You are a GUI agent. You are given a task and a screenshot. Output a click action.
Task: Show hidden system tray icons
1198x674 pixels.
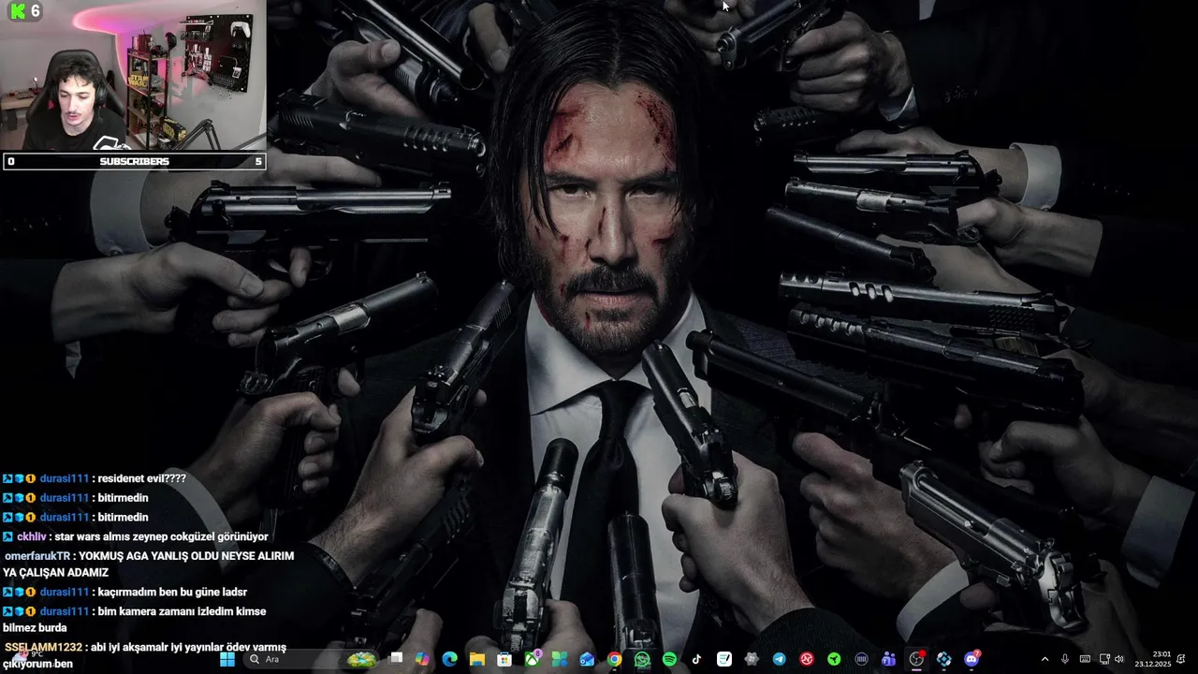click(x=1045, y=659)
